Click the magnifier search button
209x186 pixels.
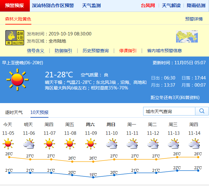coord(202,111)
